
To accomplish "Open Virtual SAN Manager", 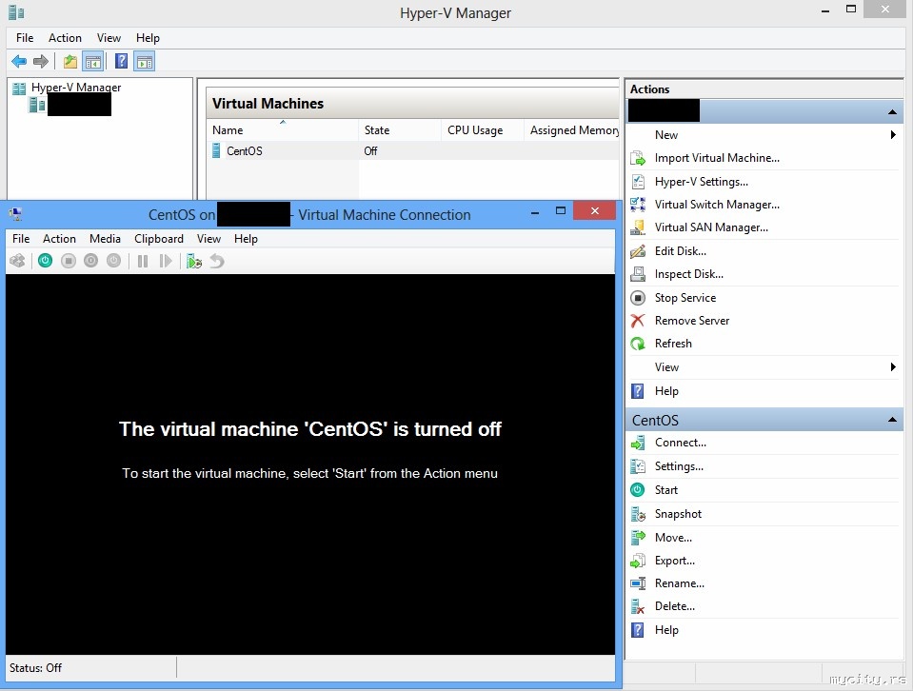I will pyautogui.click(x=711, y=227).
